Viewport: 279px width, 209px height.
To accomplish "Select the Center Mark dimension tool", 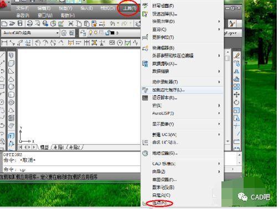I will click(120, 43).
